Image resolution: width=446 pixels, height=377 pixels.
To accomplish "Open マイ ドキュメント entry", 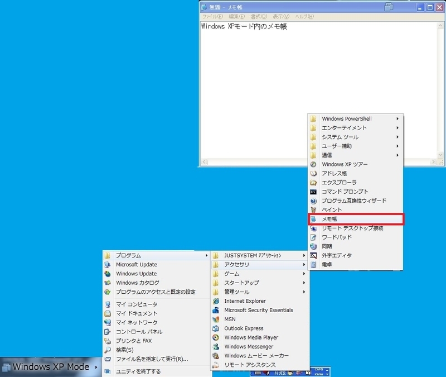I will 156,313.
